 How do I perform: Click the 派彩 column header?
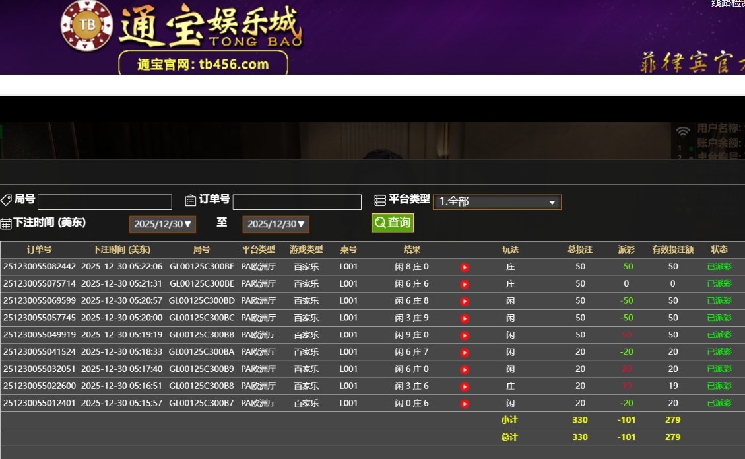[x=626, y=250]
